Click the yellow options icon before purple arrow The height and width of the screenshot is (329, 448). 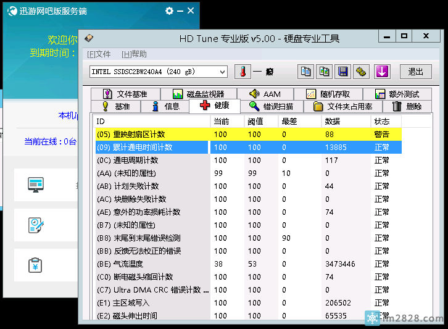click(362, 72)
